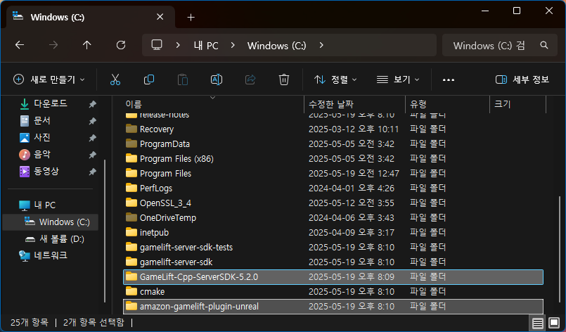566x332 pixels.
Task: Expand chevron after 내 PC in address bar
Action: 233,45
